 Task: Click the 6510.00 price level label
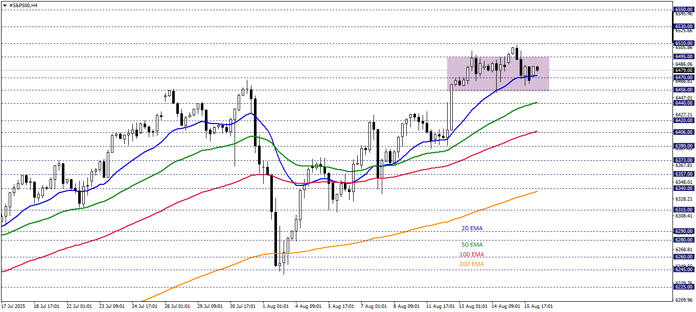click(x=684, y=43)
